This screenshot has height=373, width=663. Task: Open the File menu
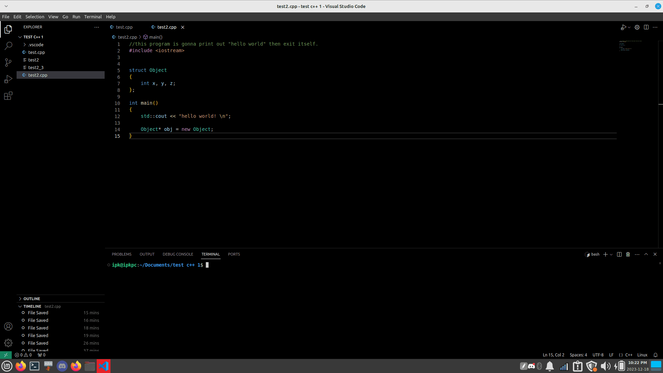6,17
